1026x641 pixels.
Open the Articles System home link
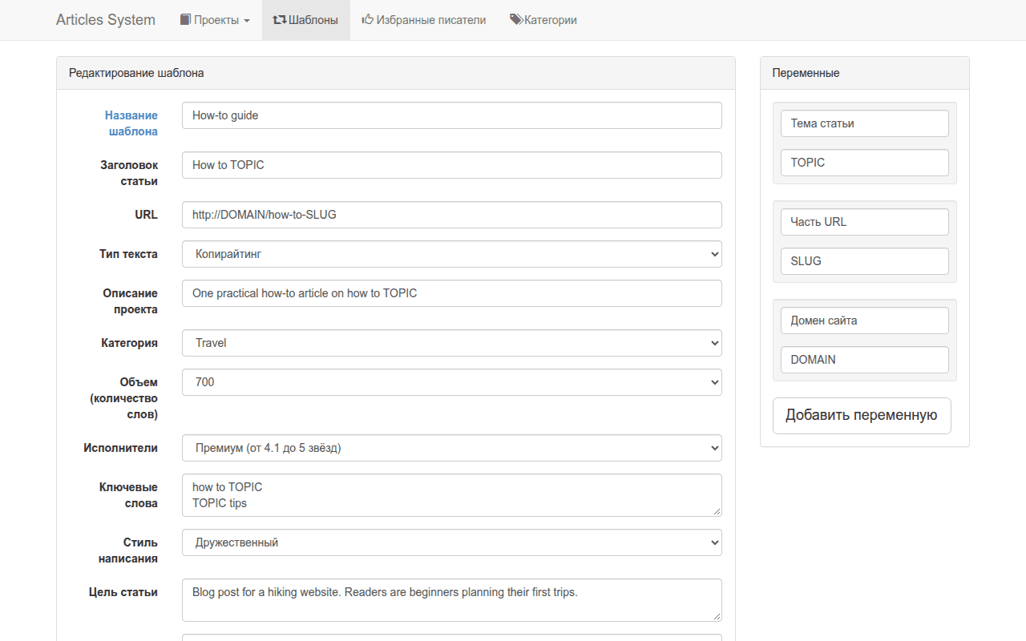pyautogui.click(x=106, y=20)
